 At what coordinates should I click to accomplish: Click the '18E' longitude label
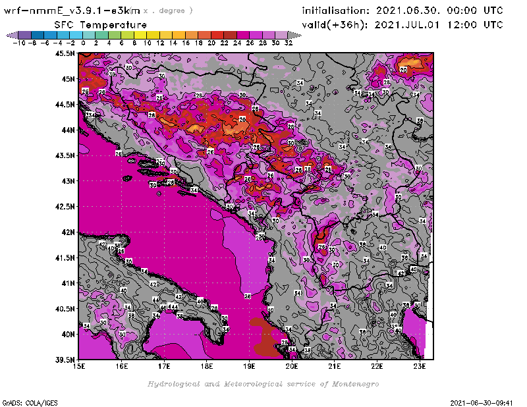coord(207,366)
